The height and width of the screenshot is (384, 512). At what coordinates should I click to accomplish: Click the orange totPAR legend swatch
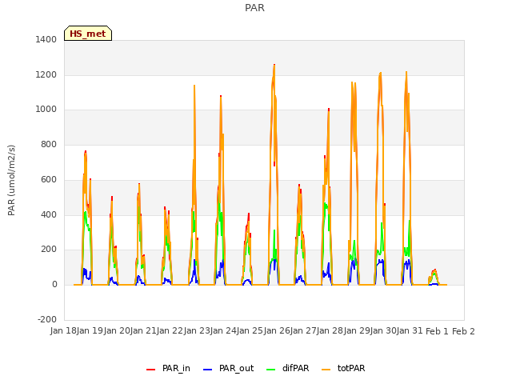point(326,370)
